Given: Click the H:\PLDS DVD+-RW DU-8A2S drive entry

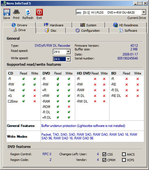Looking at the screenshot, I should coord(109,13).
